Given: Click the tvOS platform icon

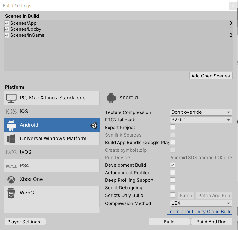Looking at the screenshot, I should 11,152.
